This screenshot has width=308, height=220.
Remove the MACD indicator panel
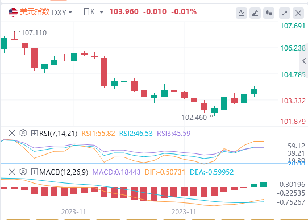pyautogui.click(x=12, y=172)
